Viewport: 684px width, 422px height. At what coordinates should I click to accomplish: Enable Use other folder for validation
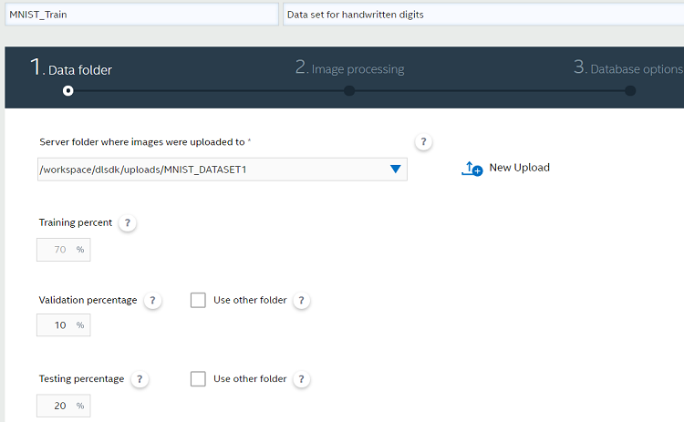(x=198, y=300)
